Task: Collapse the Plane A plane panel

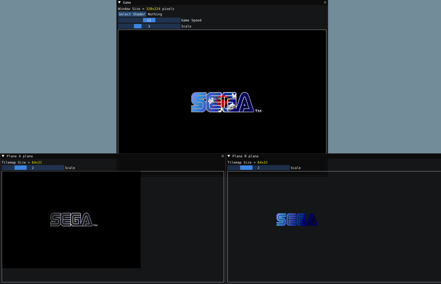Action: pyautogui.click(x=3, y=156)
